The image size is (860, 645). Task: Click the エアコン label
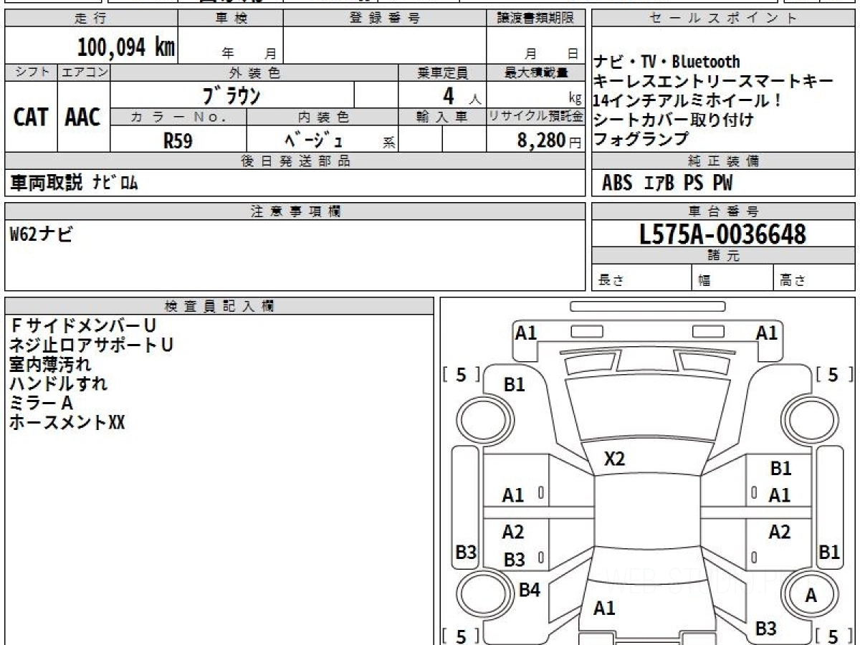(x=84, y=72)
